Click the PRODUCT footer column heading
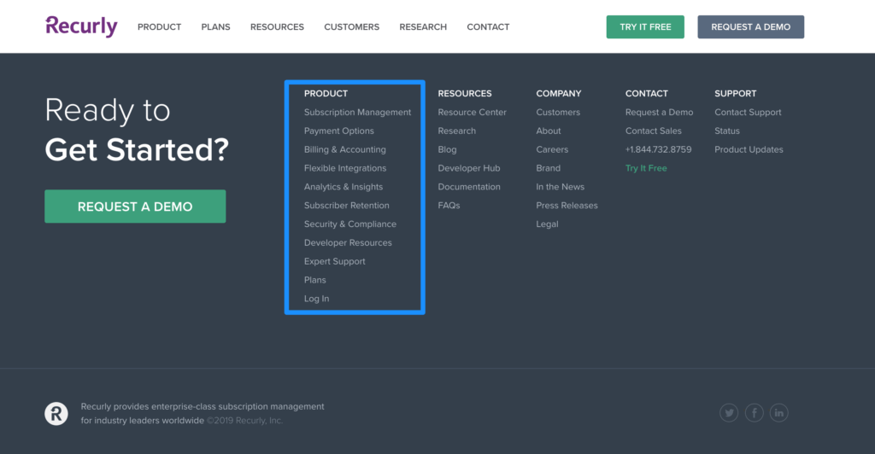This screenshot has height=454, width=875. (x=326, y=94)
